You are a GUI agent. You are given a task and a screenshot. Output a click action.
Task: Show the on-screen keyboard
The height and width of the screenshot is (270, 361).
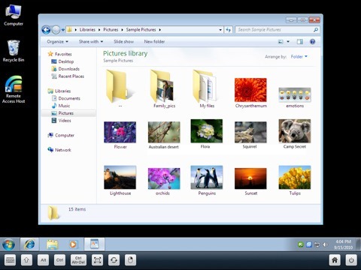pos(10,260)
